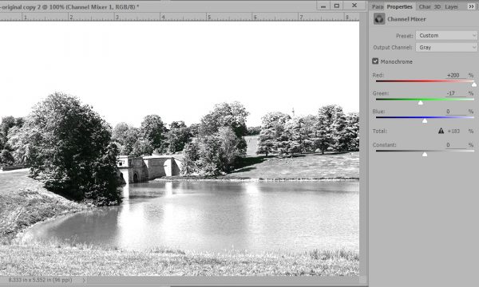Click the Blue value field showing 0
Viewport: 479px width, 287px height.
[x=455, y=112]
